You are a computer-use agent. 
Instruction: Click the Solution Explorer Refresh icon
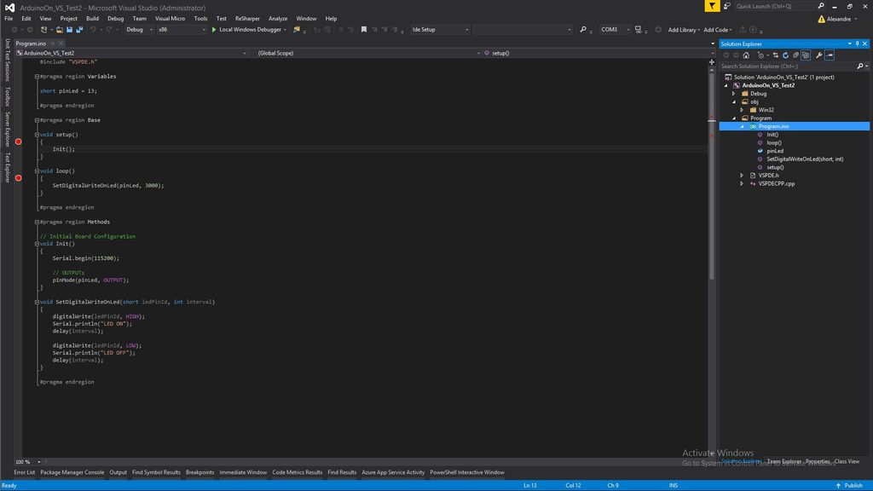785,55
